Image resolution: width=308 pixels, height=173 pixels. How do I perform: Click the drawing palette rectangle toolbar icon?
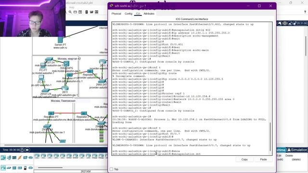tap(75, 12)
